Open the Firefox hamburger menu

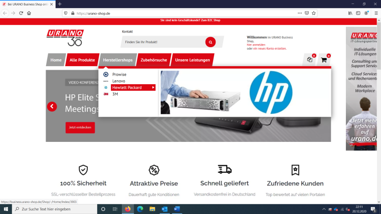point(375,13)
